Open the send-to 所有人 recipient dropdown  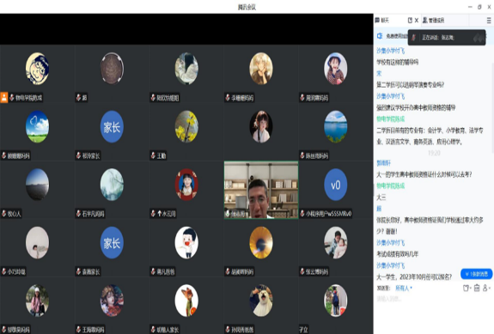[x=404, y=288]
